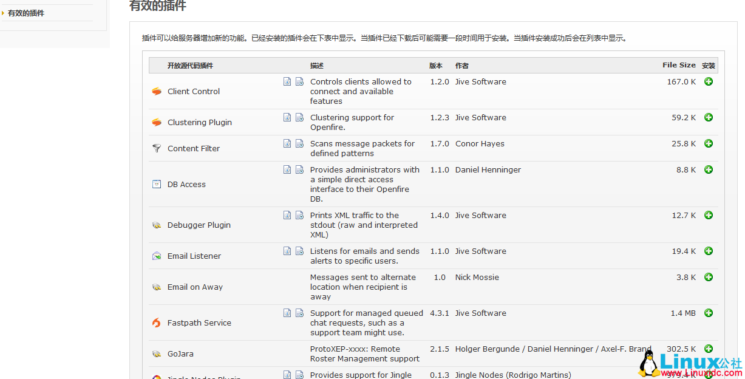The width and height of the screenshot is (745, 379).
Task: Click the File Size column header
Action: (x=679, y=65)
